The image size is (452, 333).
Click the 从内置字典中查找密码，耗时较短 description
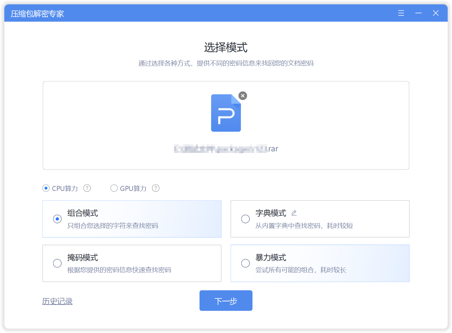pyautogui.click(x=304, y=226)
